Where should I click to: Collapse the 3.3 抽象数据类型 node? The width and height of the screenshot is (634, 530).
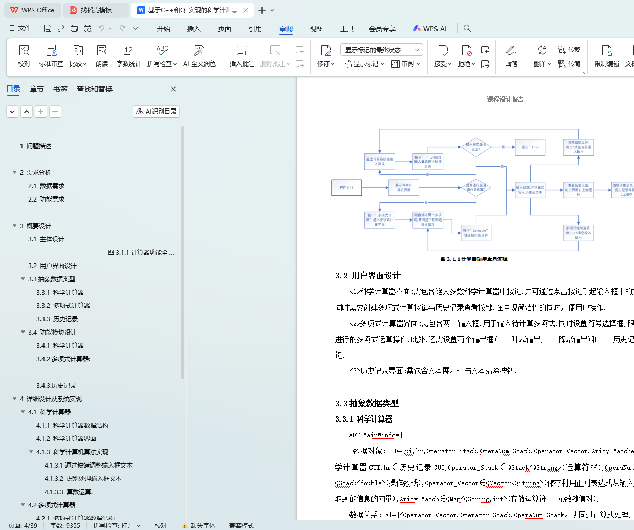[23, 279]
